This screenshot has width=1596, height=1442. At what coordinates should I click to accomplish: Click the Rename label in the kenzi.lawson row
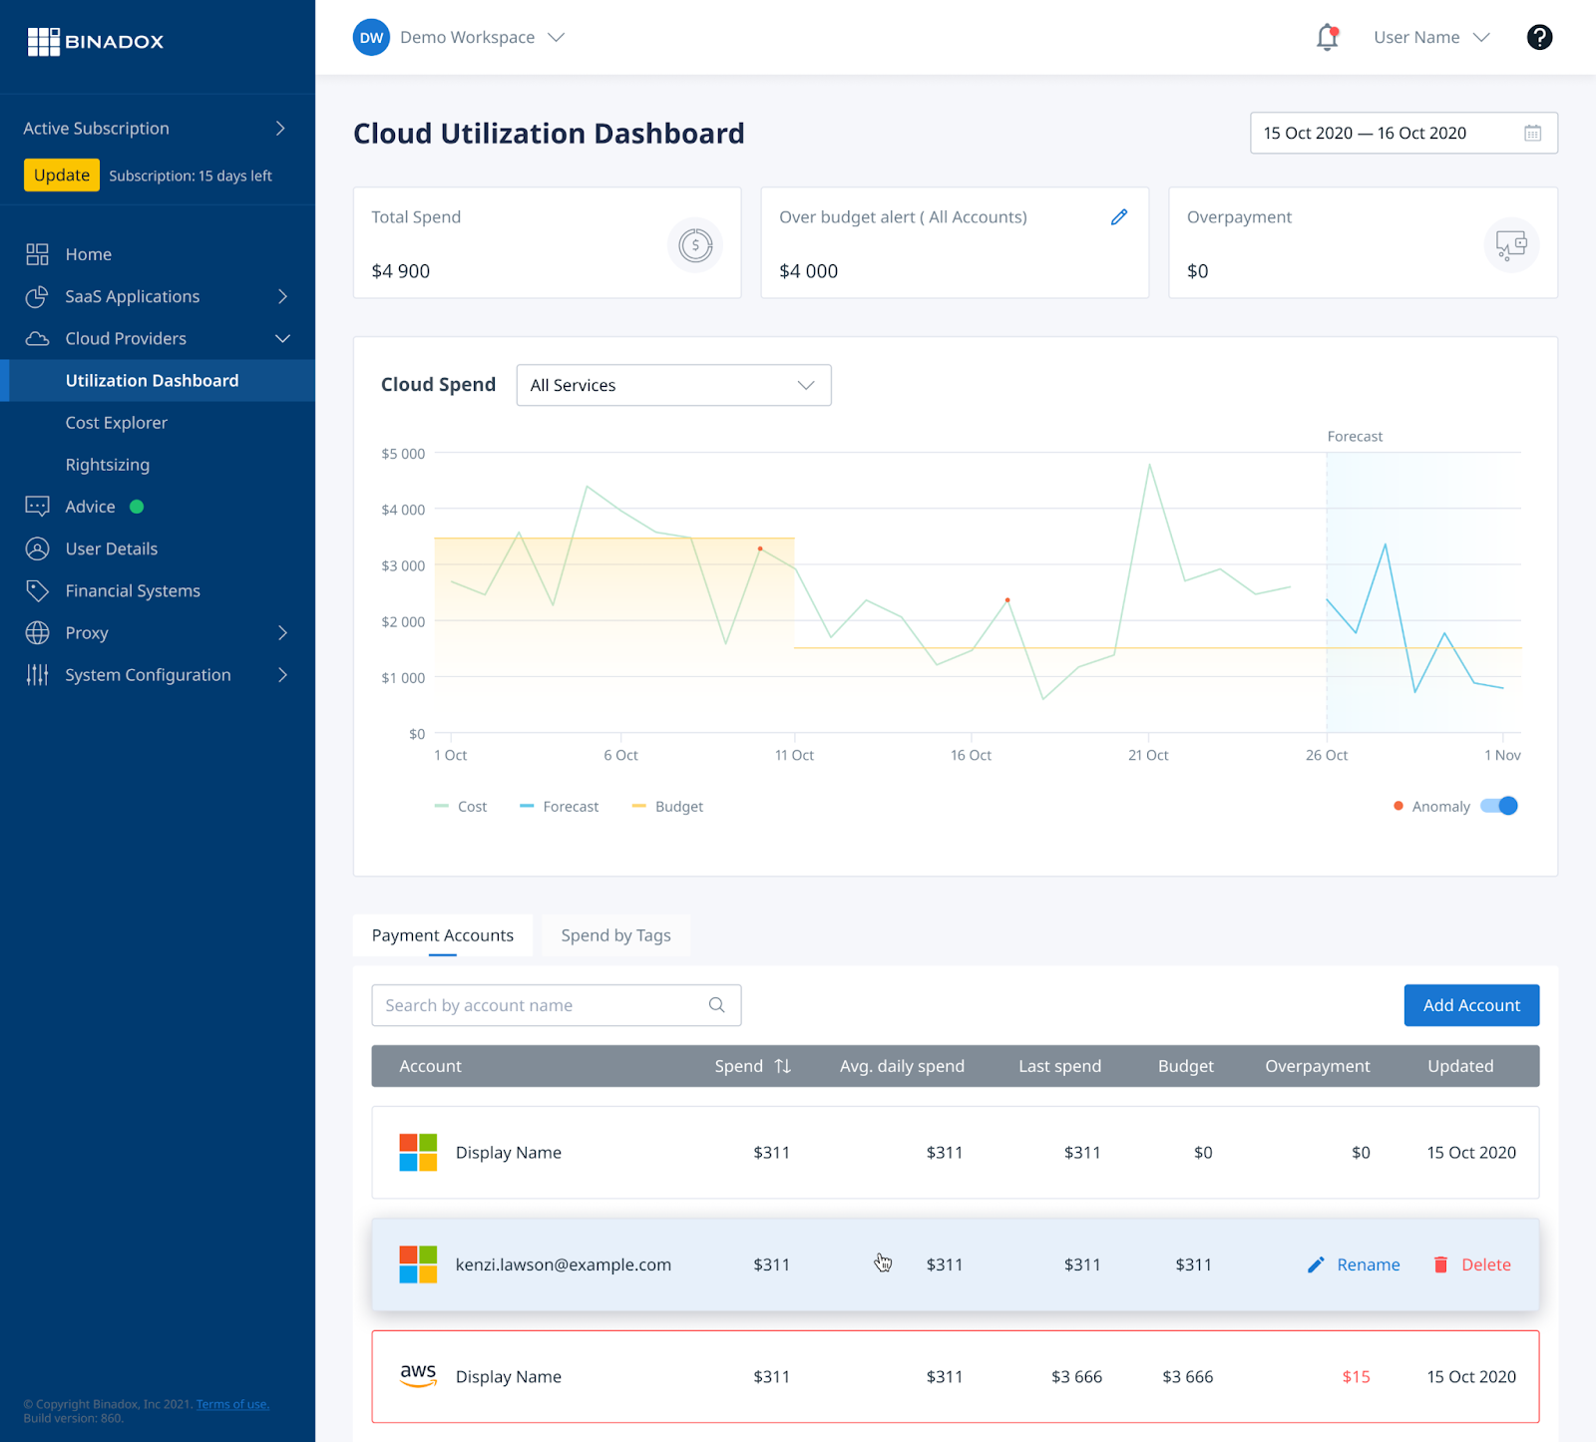tap(1368, 1264)
